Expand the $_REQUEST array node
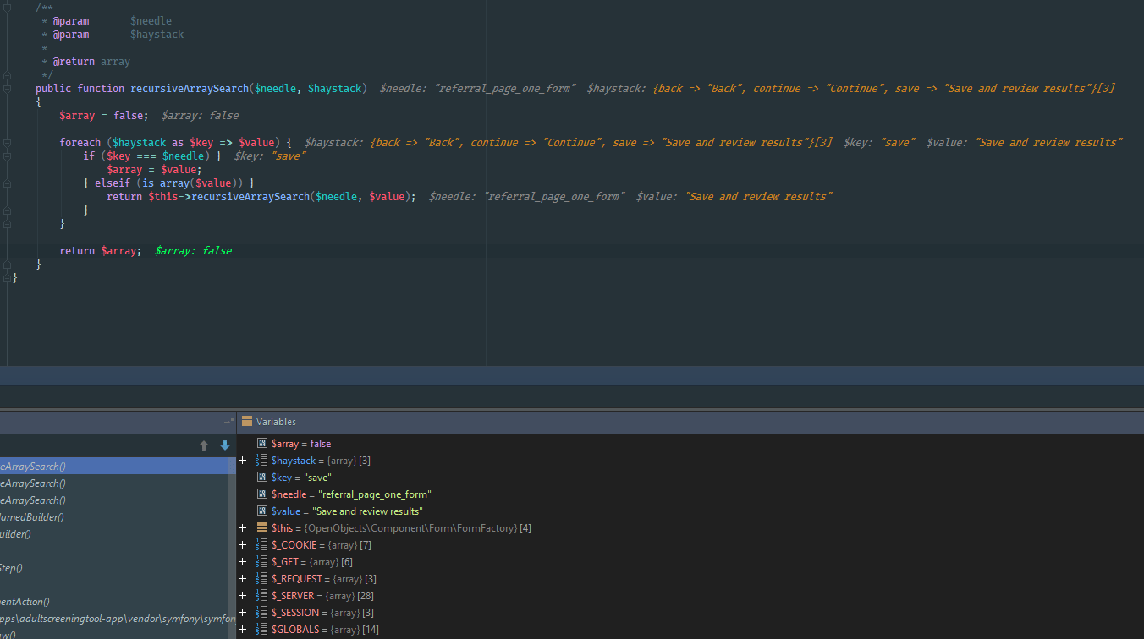Viewport: 1144px width, 639px height. tap(243, 579)
